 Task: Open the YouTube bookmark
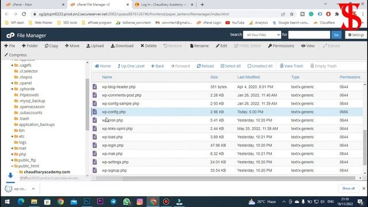[x=235, y=23]
